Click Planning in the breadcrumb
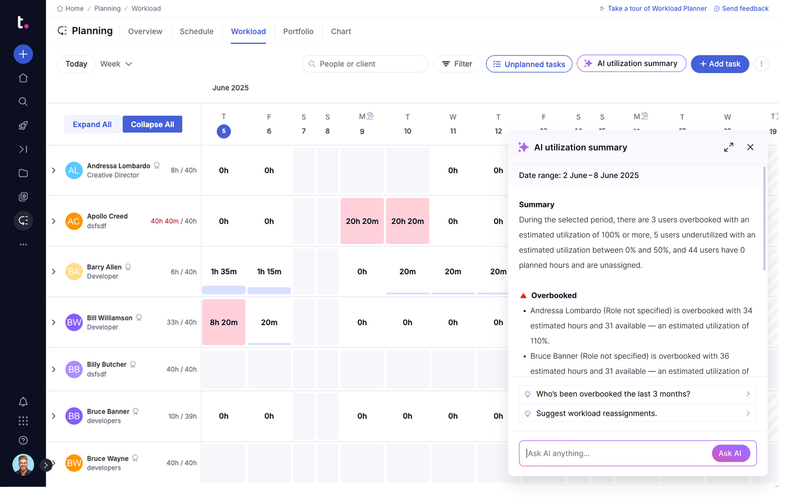Viewport: 785px width, 502px height. tap(107, 8)
